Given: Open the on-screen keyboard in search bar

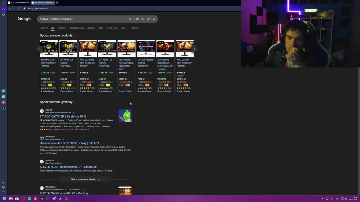Looking at the screenshot, I should click(137, 19).
